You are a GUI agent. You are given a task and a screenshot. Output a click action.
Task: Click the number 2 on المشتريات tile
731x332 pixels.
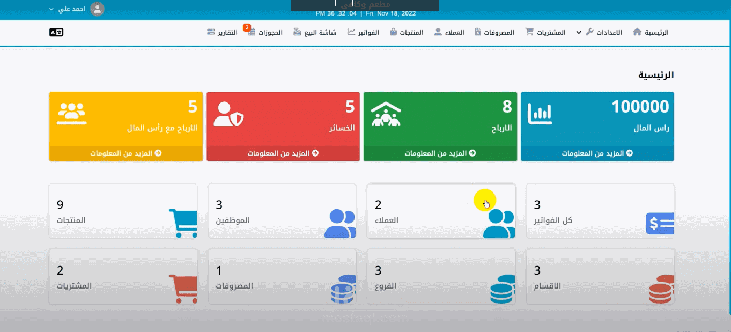(x=60, y=270)
